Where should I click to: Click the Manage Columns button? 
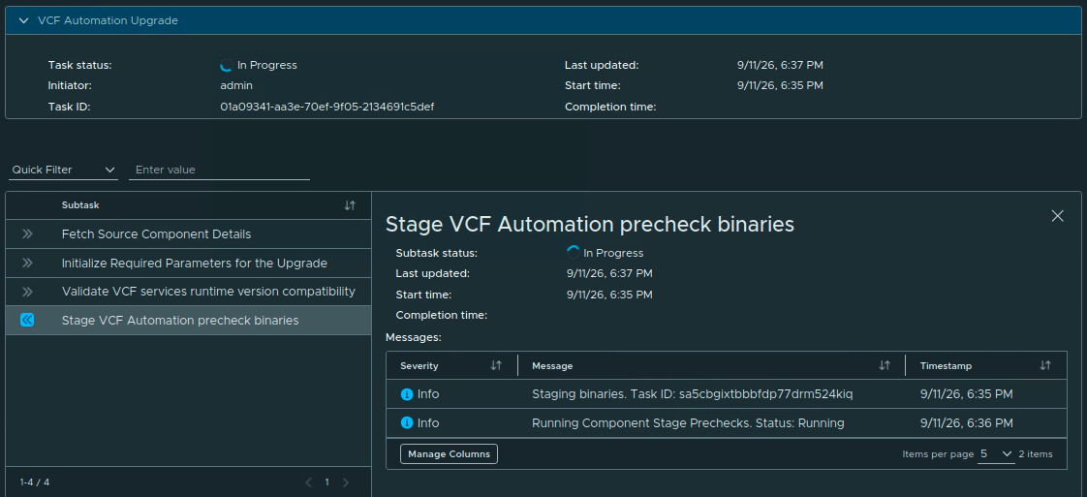(450, 454)
